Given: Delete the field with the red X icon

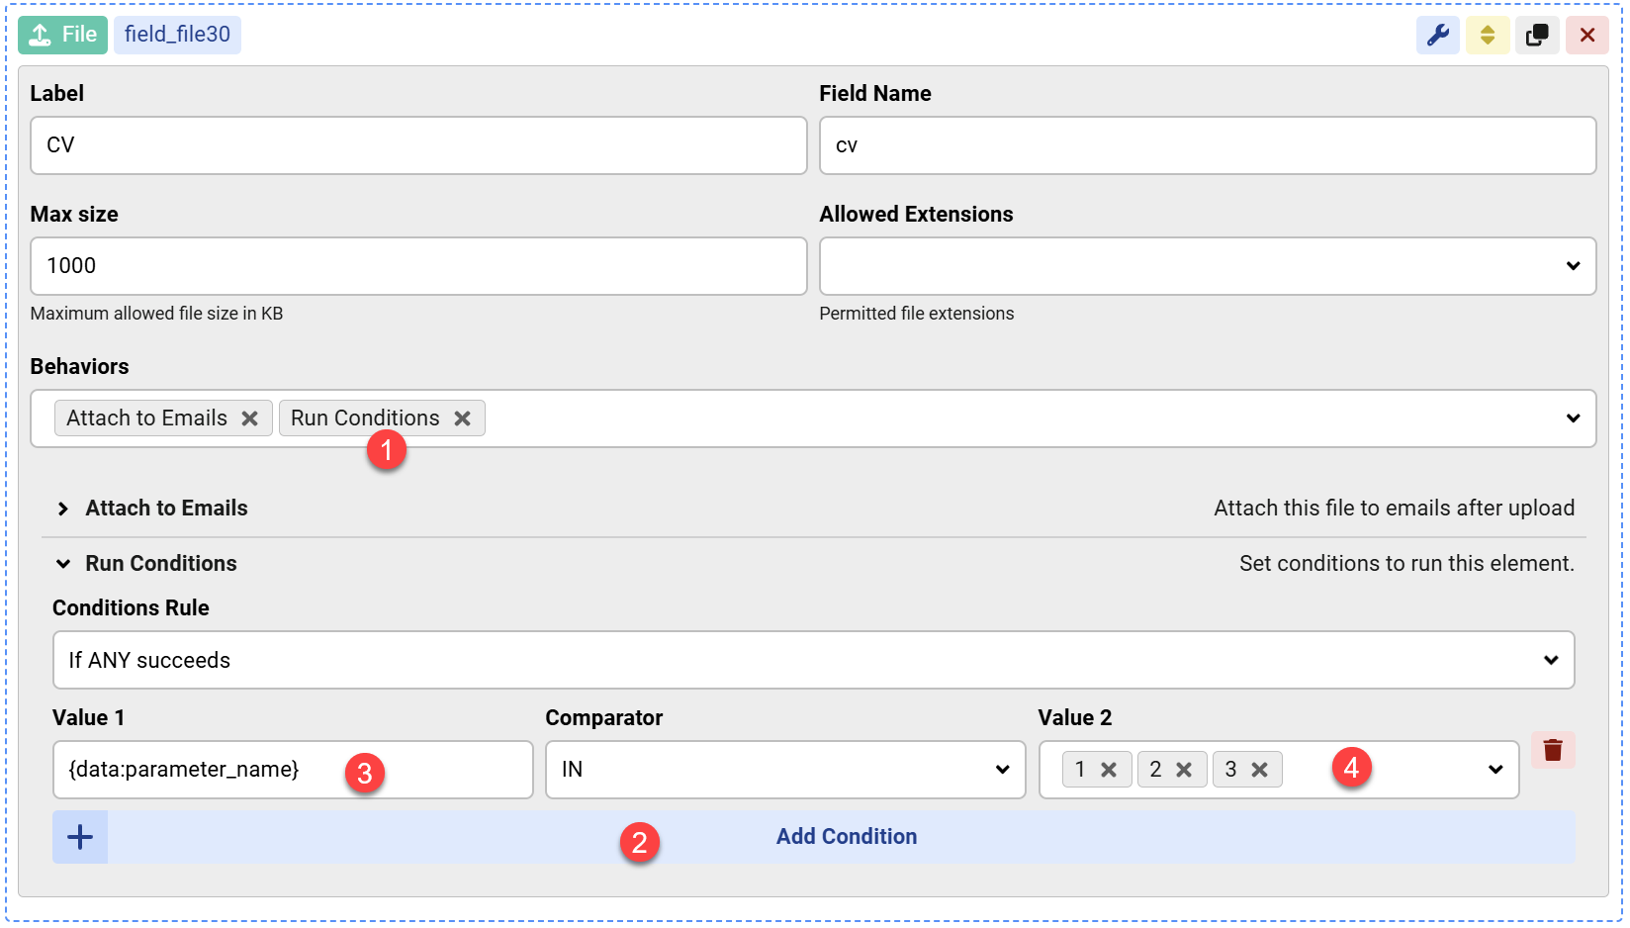Looking at the screenshot, I should (x=1587, y=35).
